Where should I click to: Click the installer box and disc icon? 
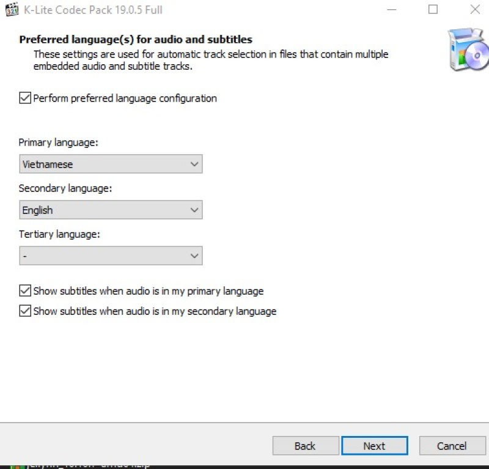pos(468,50)
